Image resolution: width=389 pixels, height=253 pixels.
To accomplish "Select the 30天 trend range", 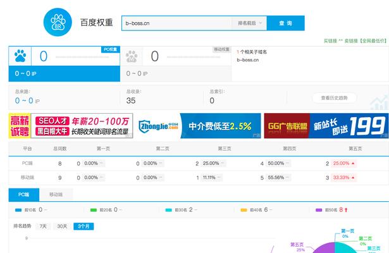I will click(62, 226).
